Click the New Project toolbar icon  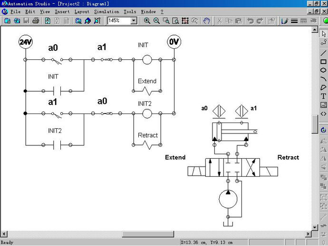tap(8, 21)
